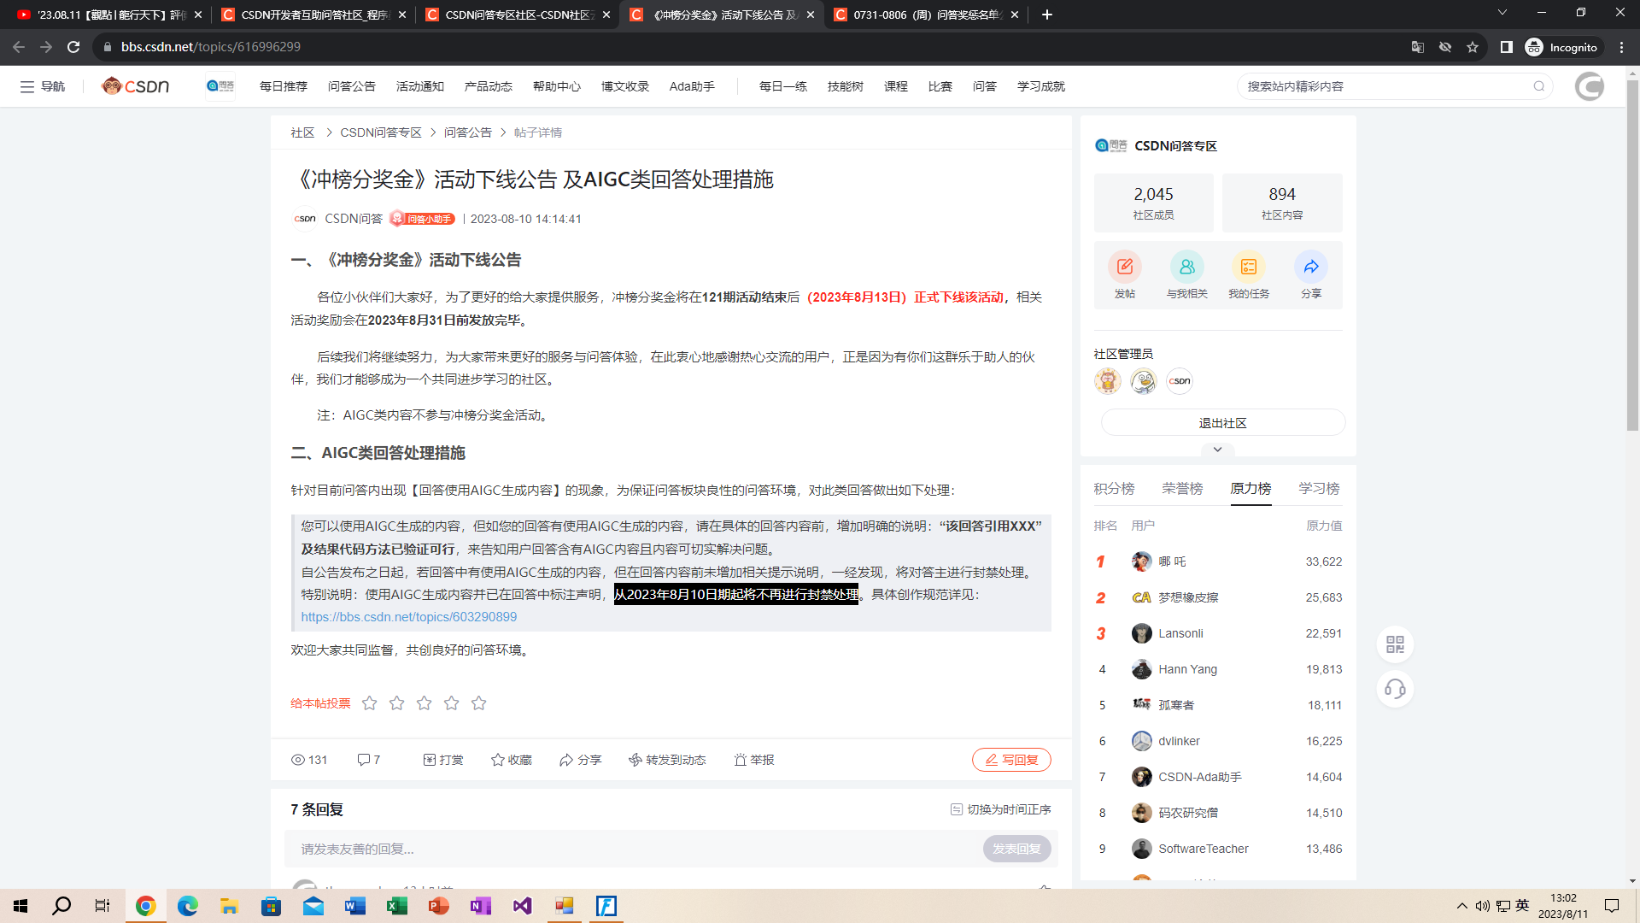Open the browser tab search dropdown arrow

1502,15
